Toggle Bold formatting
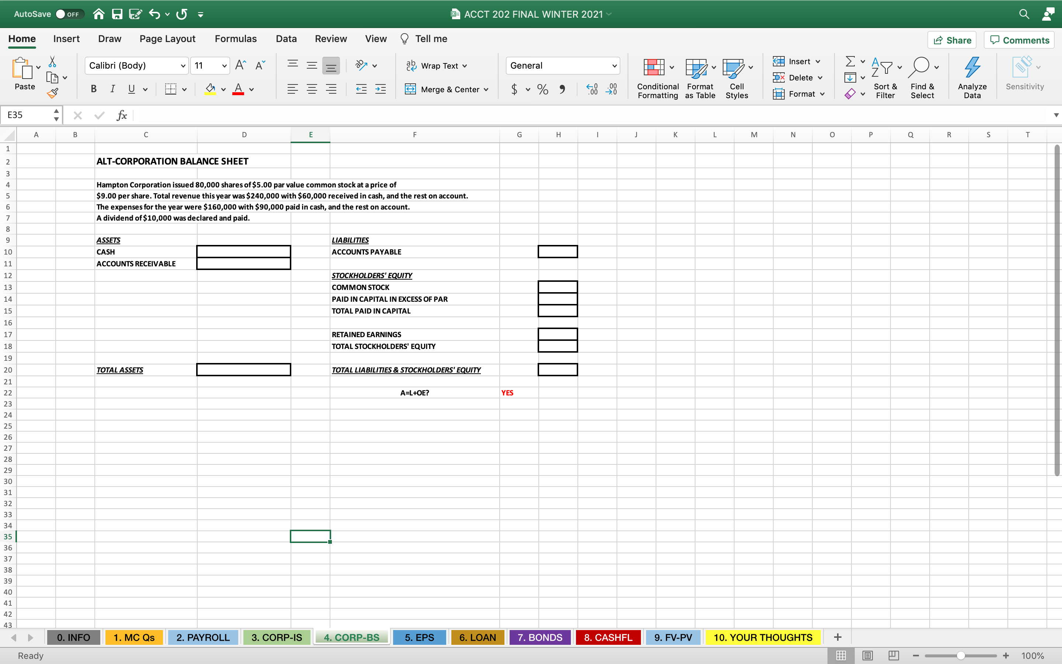 click(93, 89)
